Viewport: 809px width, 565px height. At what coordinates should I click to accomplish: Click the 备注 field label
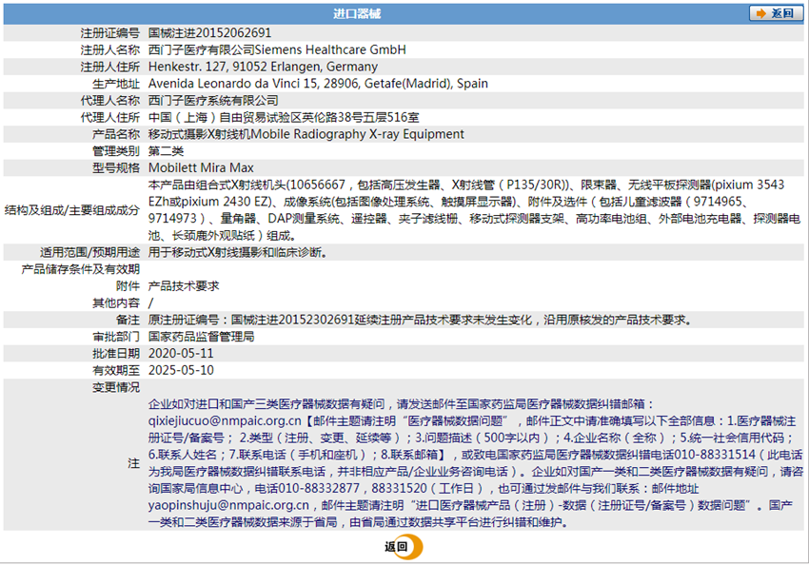click(x=128, y=321)
